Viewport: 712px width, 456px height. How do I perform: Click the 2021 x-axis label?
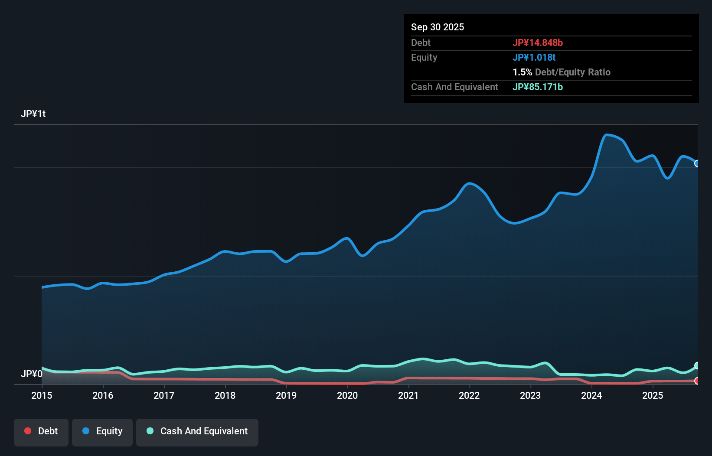coord(408,395)
